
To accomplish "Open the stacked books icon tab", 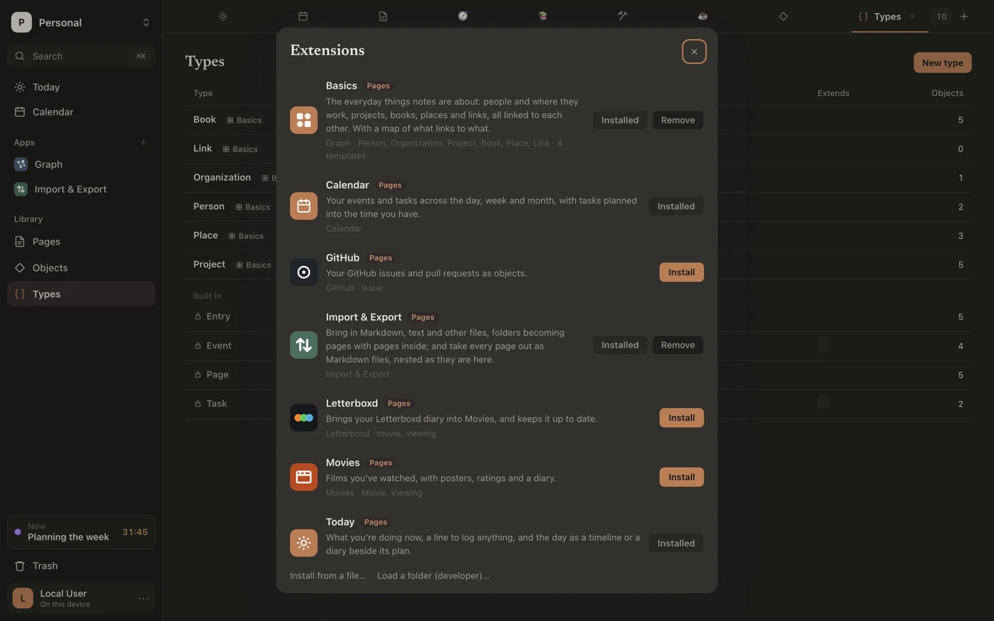I will click(543, 17).
